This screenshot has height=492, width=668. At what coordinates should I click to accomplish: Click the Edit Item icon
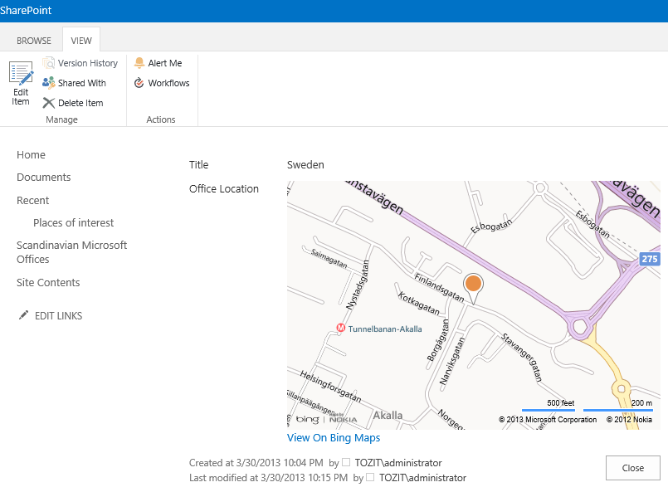pyautogui.click(x=21, y=73)
